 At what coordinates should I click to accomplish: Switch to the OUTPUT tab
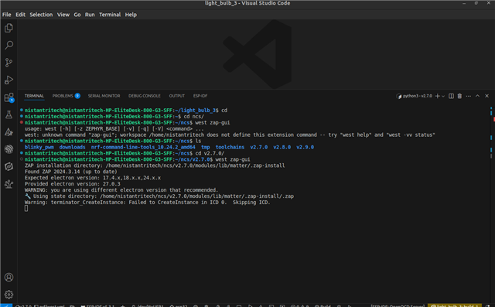pyautogui.click(x=177, y=96)
